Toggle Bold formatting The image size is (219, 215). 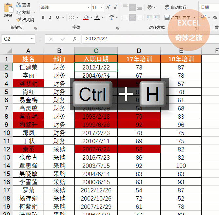(x=43, y=17)
